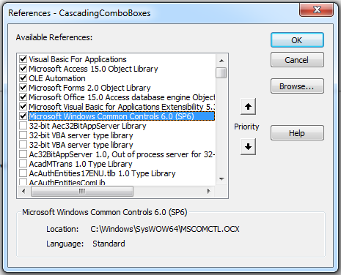Move reference priority up with arrow button

pyautogui.click(x=248, y=107)
